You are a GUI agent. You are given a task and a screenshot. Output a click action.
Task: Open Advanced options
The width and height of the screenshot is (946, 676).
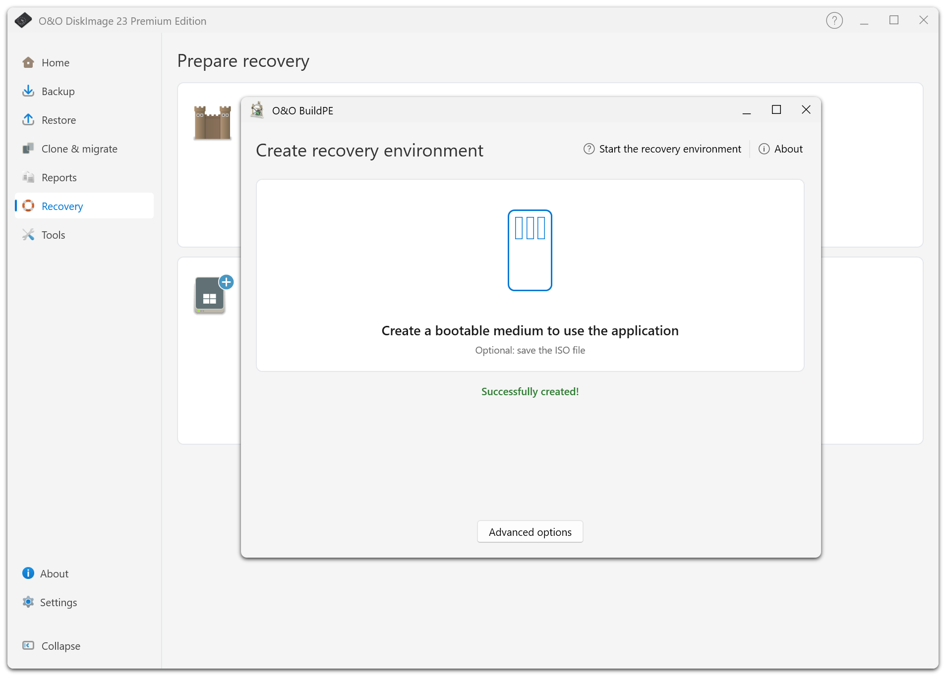[x=530, y=532]
